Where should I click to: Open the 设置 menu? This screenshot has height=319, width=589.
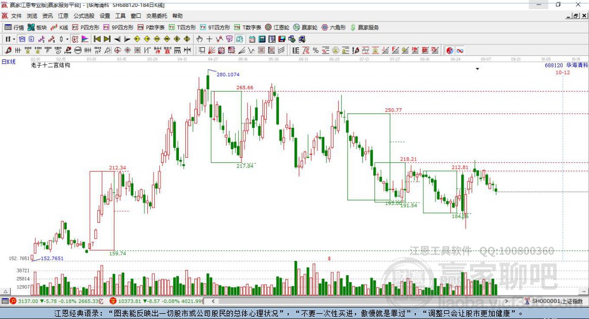coord(105,16)
